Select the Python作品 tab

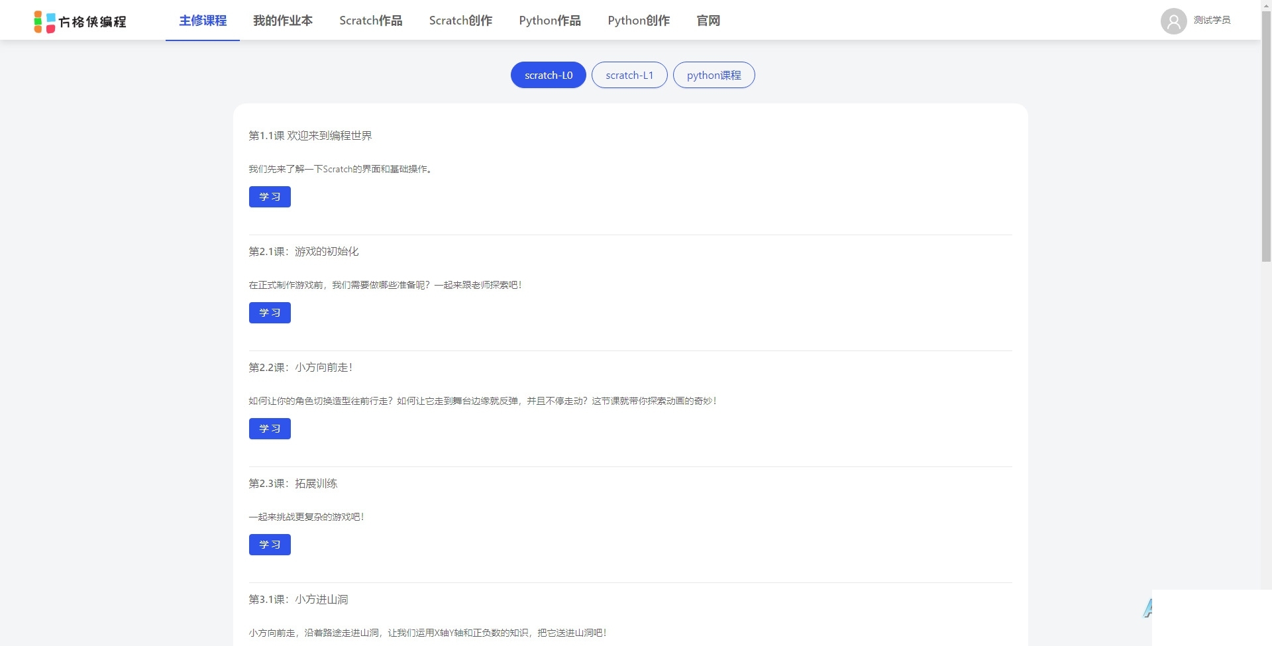(550, 21)
